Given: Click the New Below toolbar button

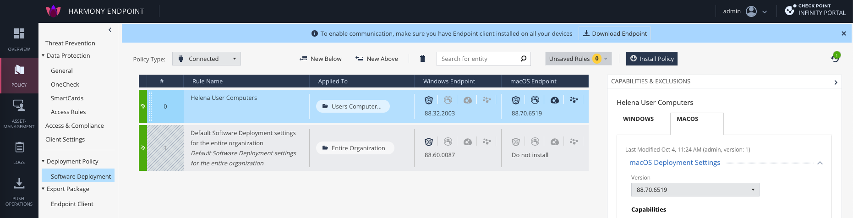Looking at the screenshot, I should pos(321,59).
